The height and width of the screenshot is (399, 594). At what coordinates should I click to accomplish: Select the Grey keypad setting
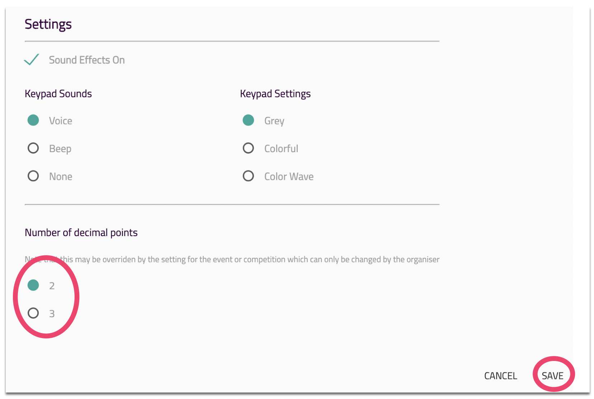click(248, 120)
